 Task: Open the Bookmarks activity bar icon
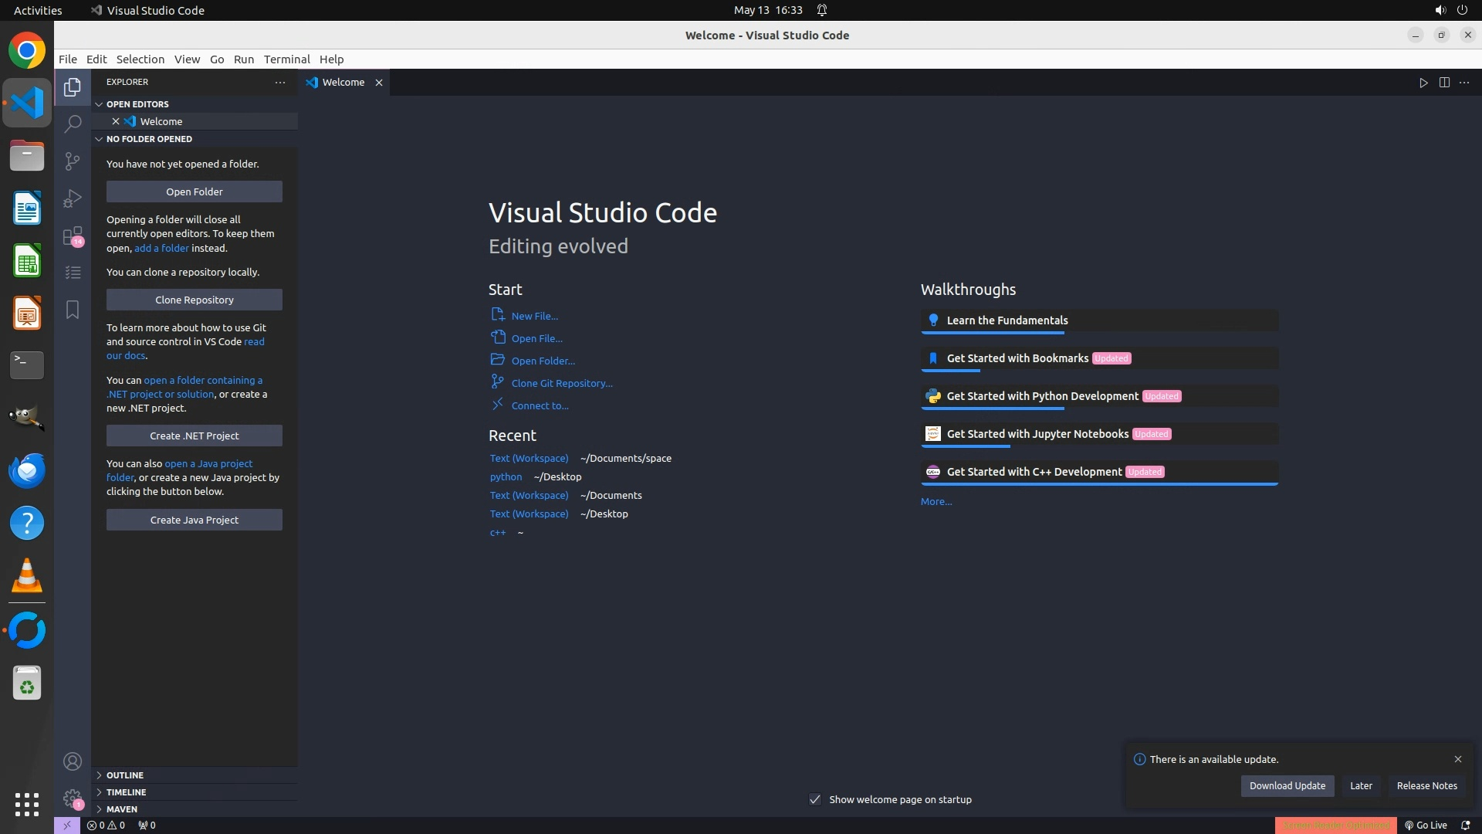point(73,310)
